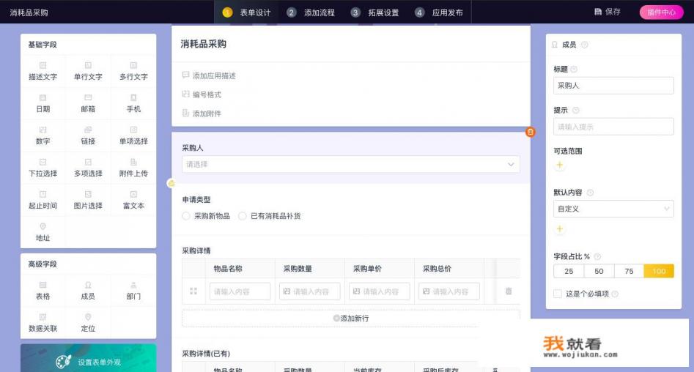Open the 插件中心 plugin center button

[x=661, y=12]
